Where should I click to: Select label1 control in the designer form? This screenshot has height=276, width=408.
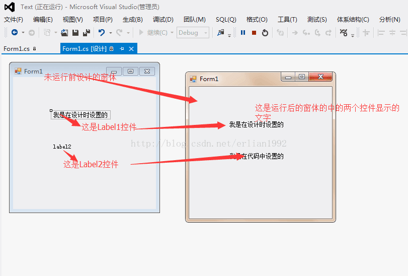pyautogui.click(x=80, y=115)
